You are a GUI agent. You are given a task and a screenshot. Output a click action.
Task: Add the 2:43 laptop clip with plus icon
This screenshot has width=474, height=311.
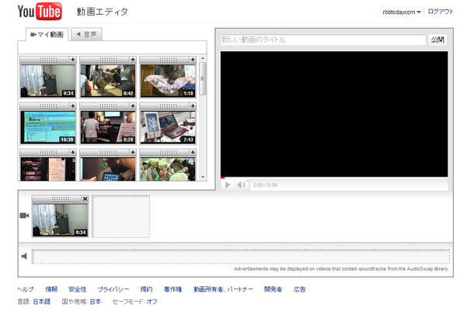[x=193, y=106]
